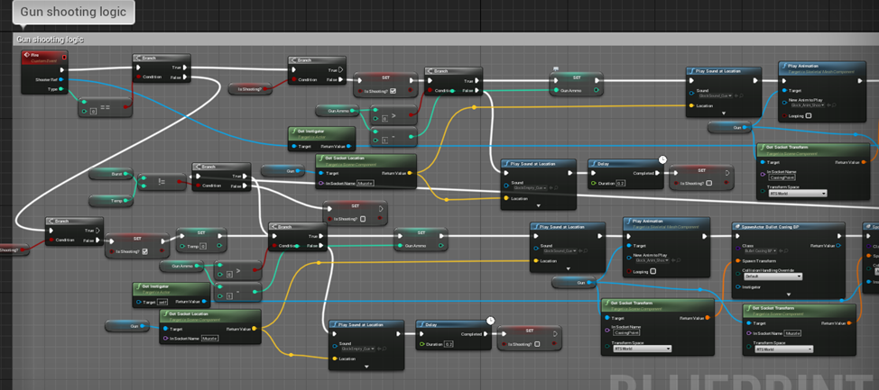Image resolution: width=879 pixels, height=390 pixels.
Task: Enable Looping on the lower Play Animation node
Action: (652, 271)
